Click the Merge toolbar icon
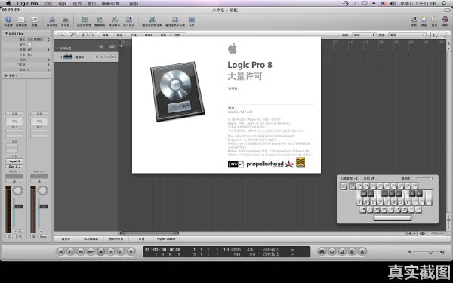Screen dimensions: 453x283 [192, 20]
